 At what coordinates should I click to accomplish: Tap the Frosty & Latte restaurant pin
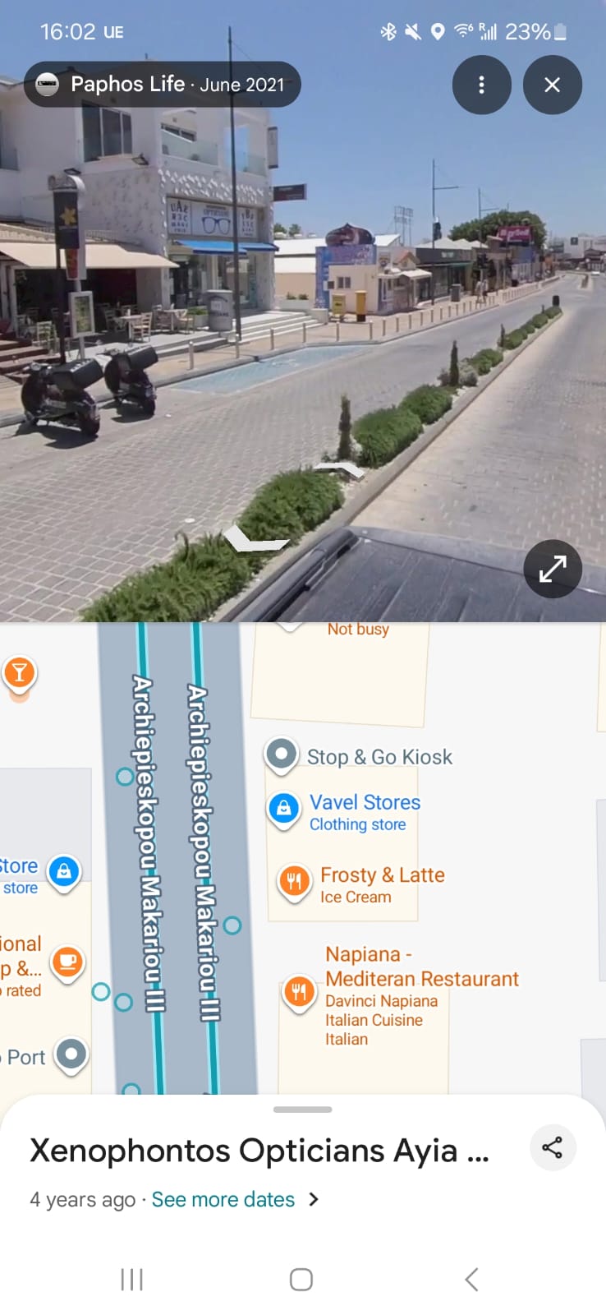[294, 882]
